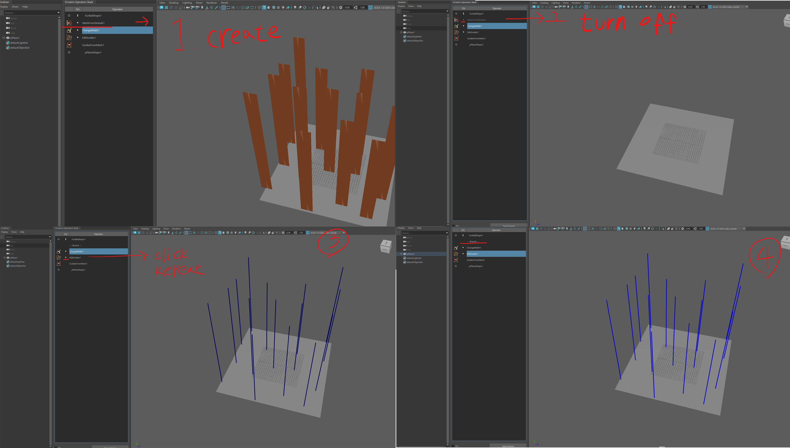
Task: Click the GuidesFromMesh1 operator icon in the step 1 stack
Action: pos(69,45)
